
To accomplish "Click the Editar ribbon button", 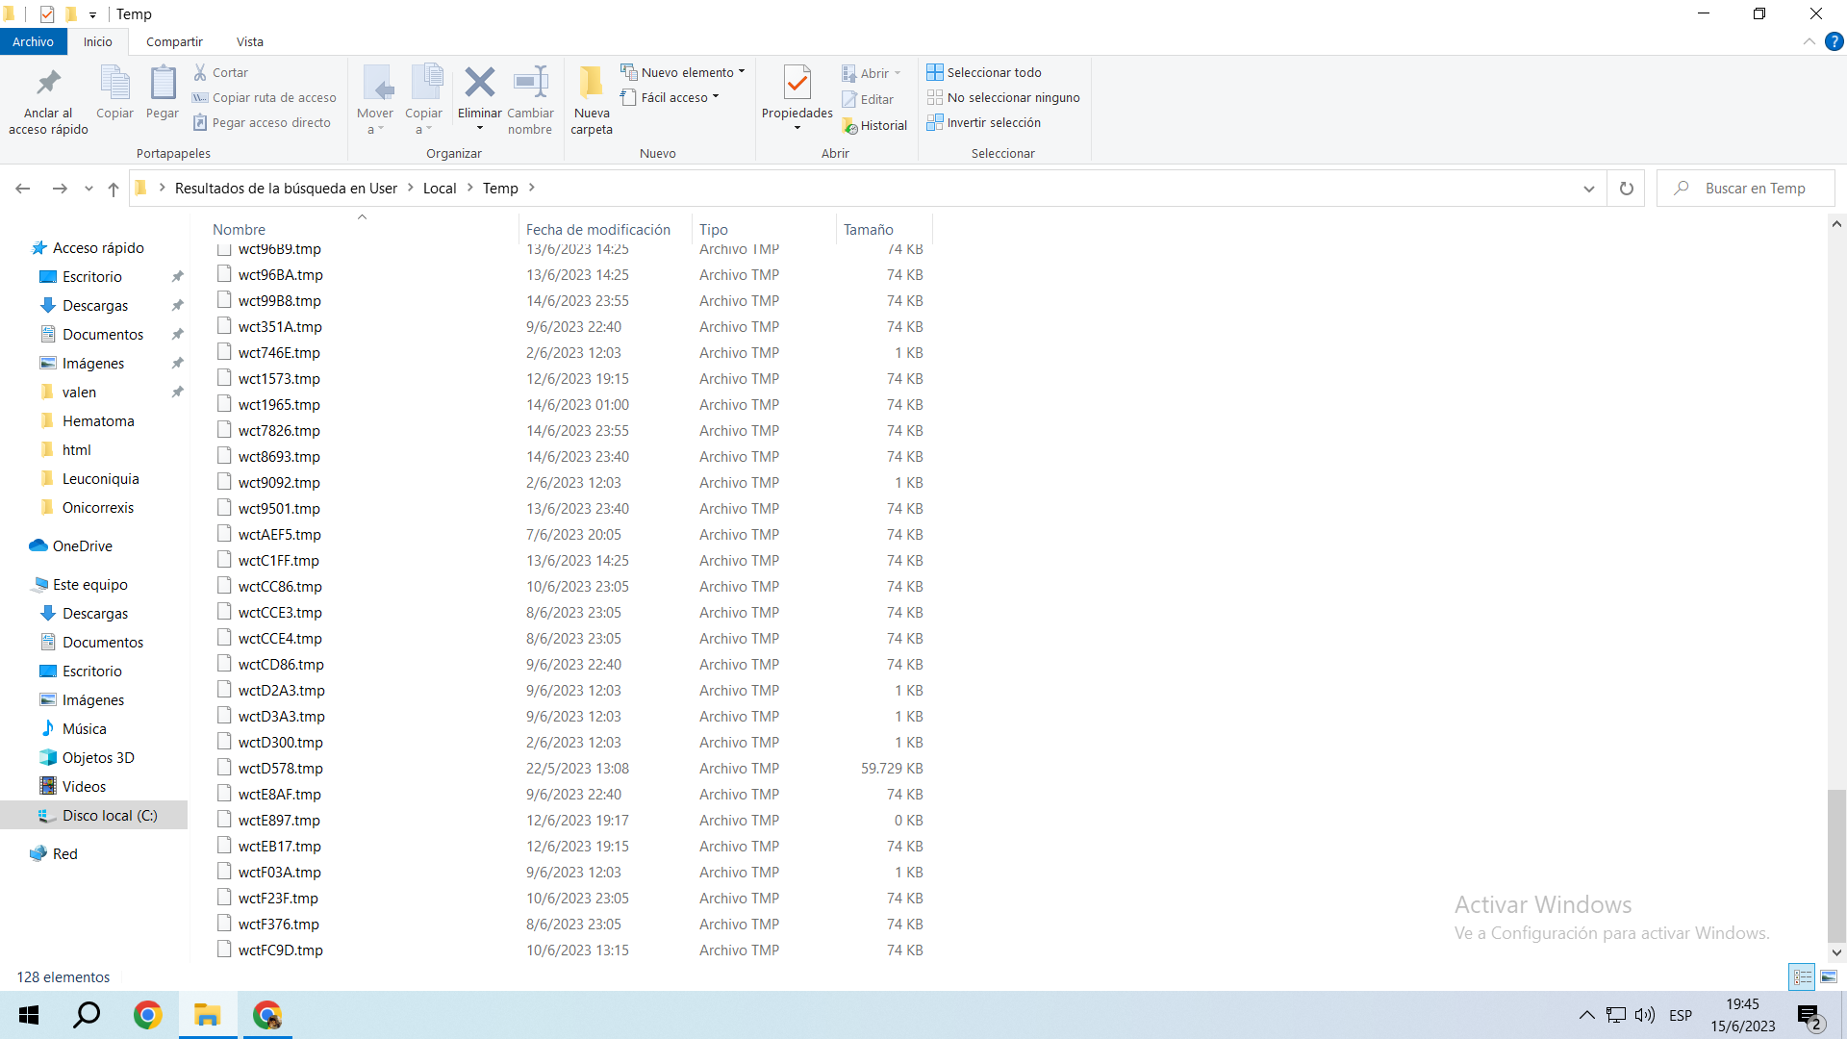I will [x=868, y=99].
